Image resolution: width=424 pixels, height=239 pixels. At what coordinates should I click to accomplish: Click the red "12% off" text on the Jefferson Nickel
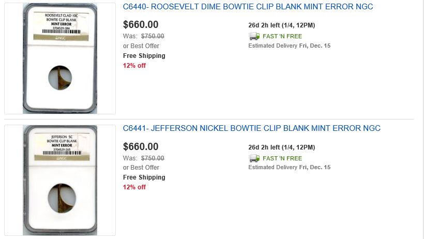(134, 187)
